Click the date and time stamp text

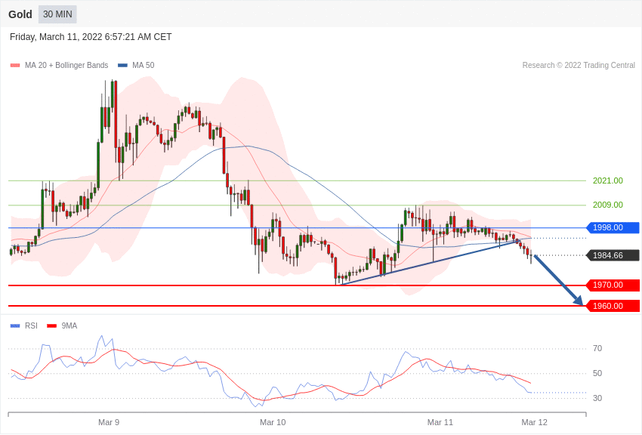[x=91, y=37]
